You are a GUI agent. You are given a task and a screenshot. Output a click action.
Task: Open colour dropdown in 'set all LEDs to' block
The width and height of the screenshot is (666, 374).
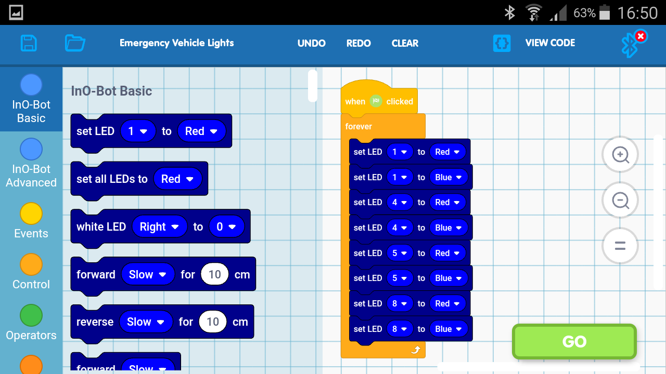tap(177, 179)
